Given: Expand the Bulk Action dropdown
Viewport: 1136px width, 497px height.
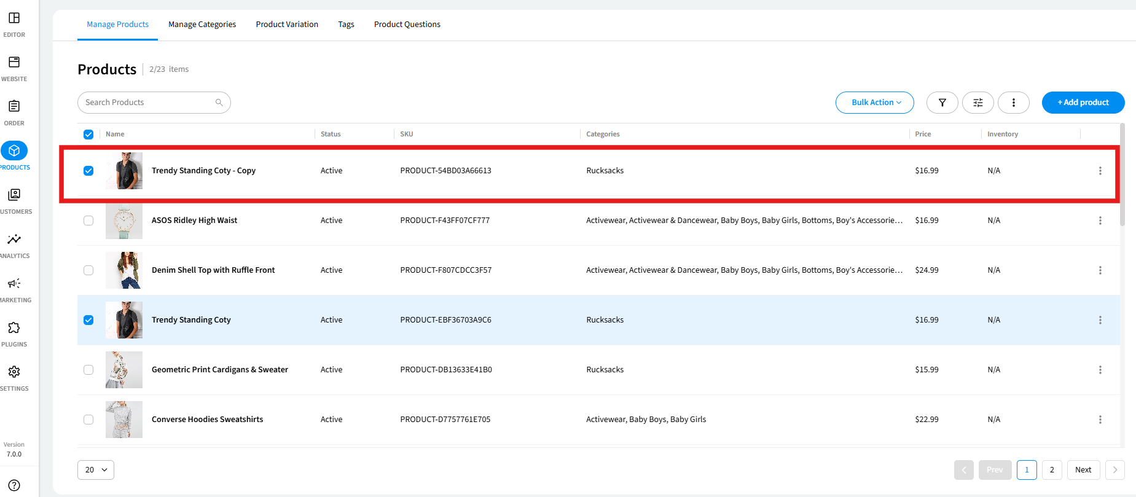Looking at the screenshot, I should click(874, 103).
